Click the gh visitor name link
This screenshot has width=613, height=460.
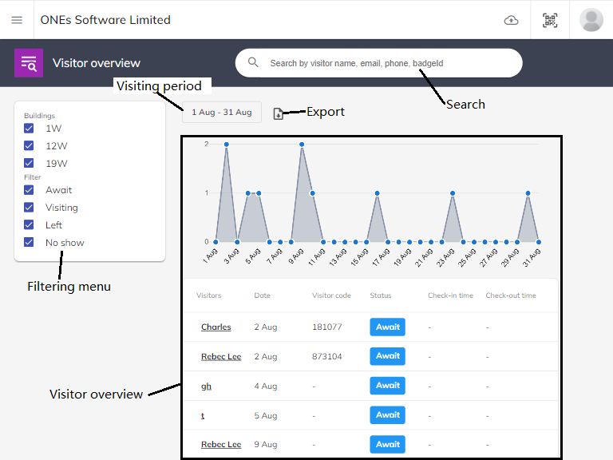click(206, 387)
